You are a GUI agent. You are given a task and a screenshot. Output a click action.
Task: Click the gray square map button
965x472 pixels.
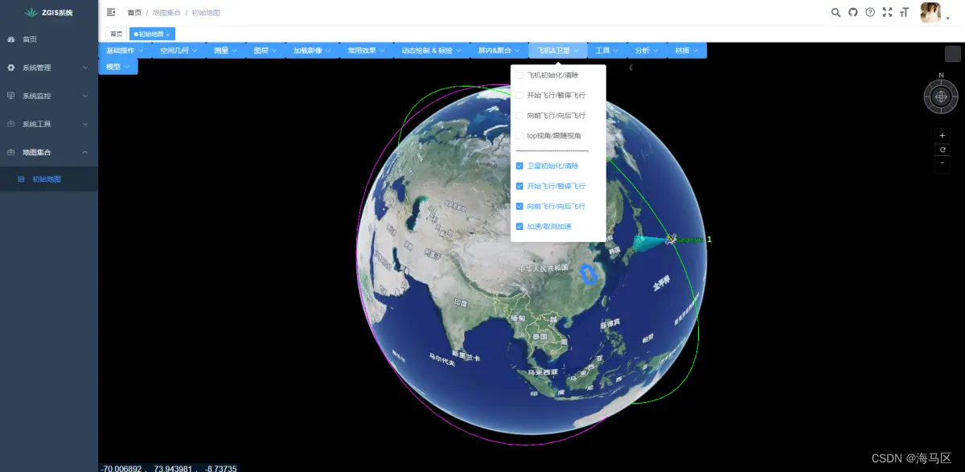952,54
